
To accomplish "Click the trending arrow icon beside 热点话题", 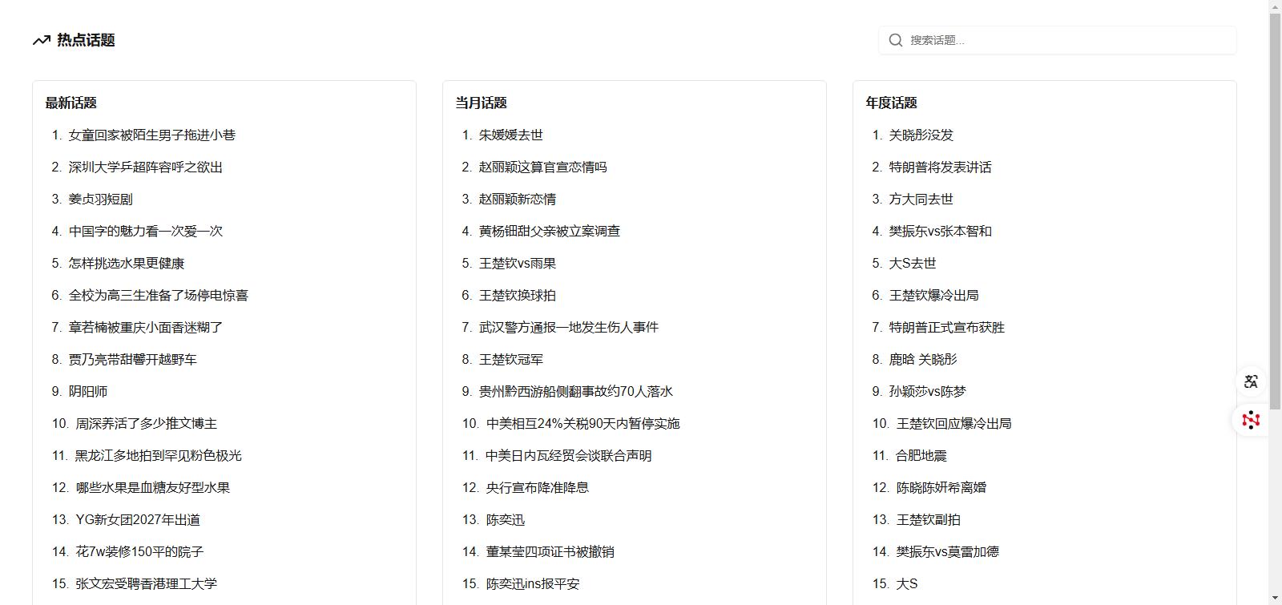I will pyautogui.click(x=41, y=40).
